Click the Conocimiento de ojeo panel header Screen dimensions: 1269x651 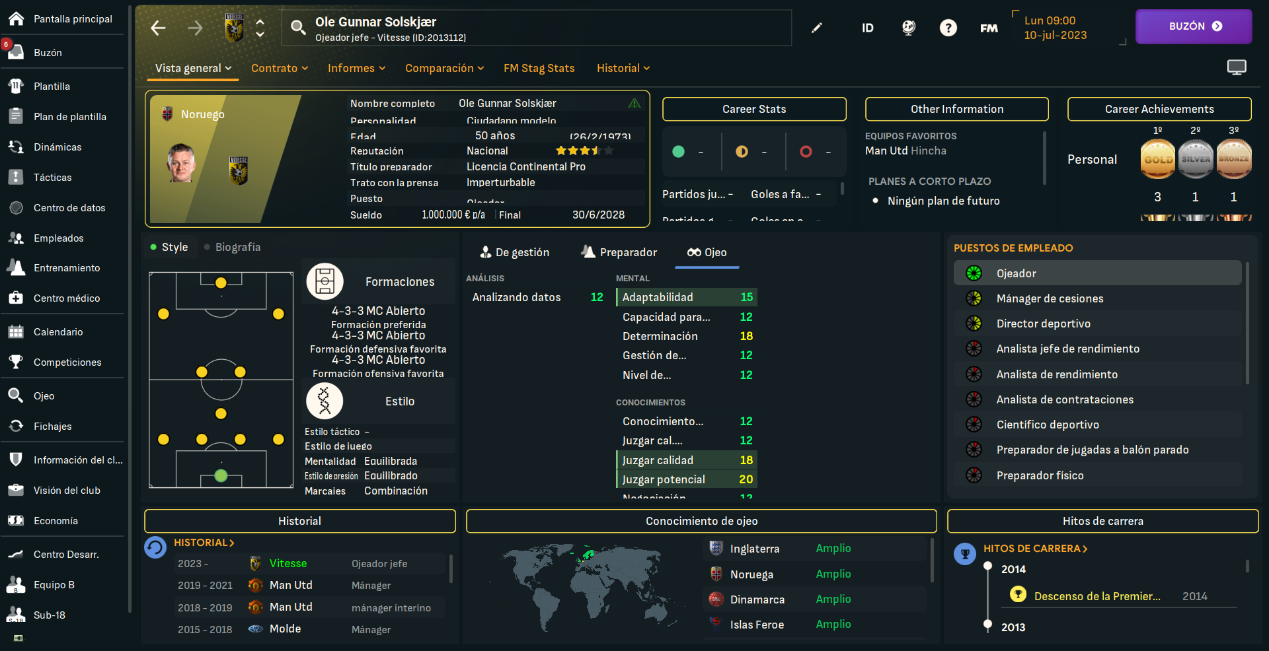tap(701, 521)
